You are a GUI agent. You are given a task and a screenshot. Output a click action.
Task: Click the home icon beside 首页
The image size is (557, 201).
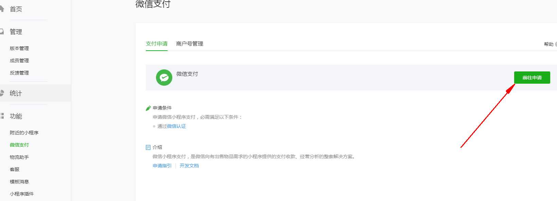[x=2, y=9]
